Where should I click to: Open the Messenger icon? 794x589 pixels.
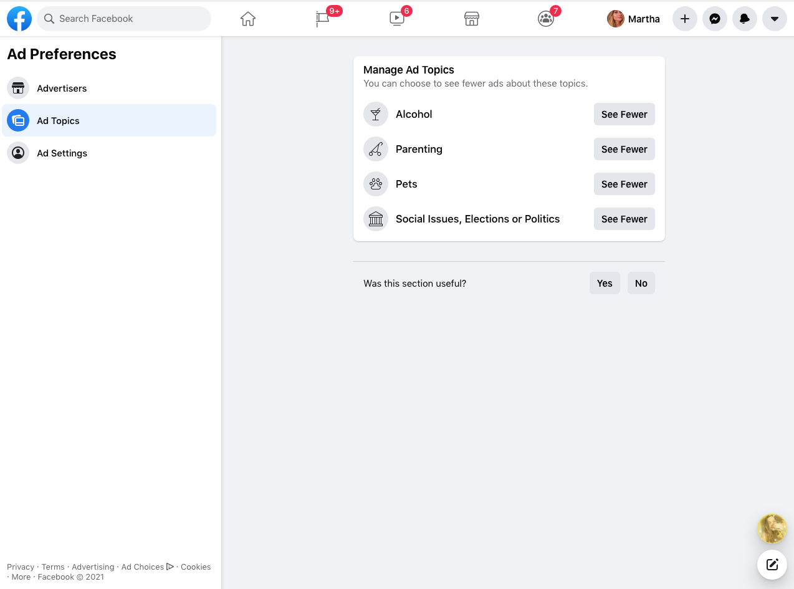click(x=715, y=19)
